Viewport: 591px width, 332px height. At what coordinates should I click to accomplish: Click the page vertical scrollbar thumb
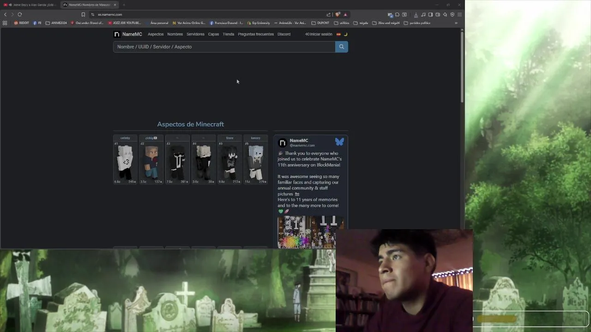coord(462,67)
